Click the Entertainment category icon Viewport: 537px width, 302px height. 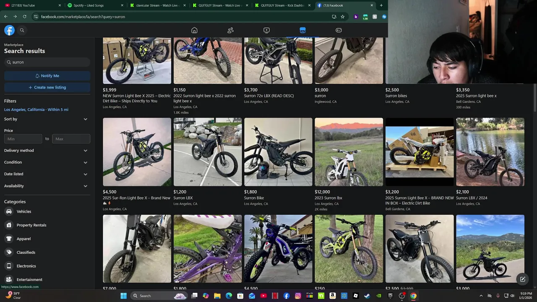tap(9, 279)
